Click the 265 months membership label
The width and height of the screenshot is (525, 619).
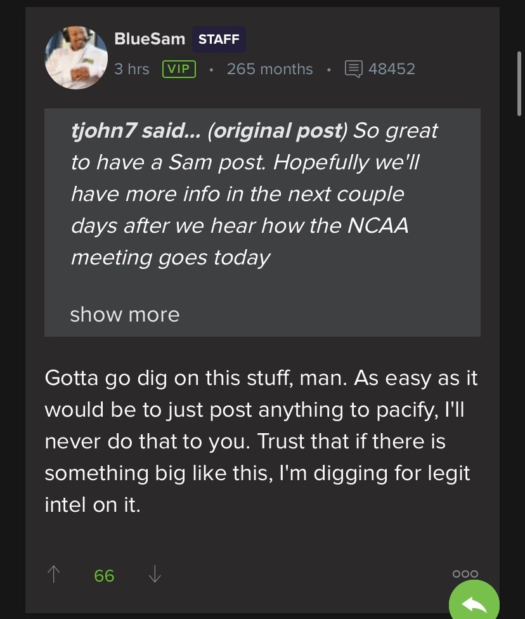point(269,68)
